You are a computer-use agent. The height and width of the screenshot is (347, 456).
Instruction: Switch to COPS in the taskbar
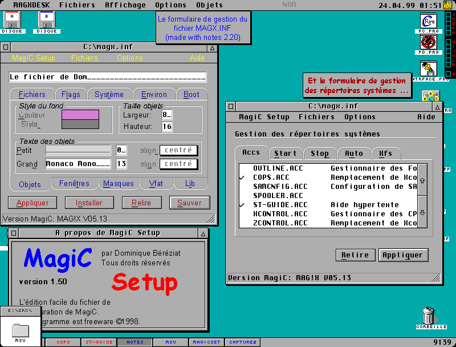[63, 342]
